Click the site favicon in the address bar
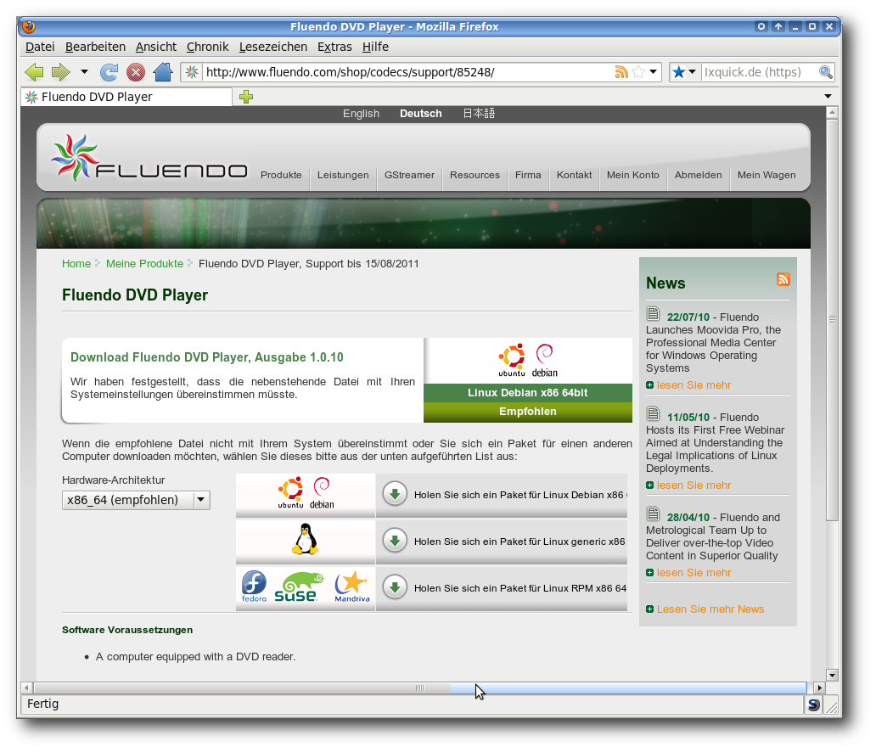 pos(192,72)
